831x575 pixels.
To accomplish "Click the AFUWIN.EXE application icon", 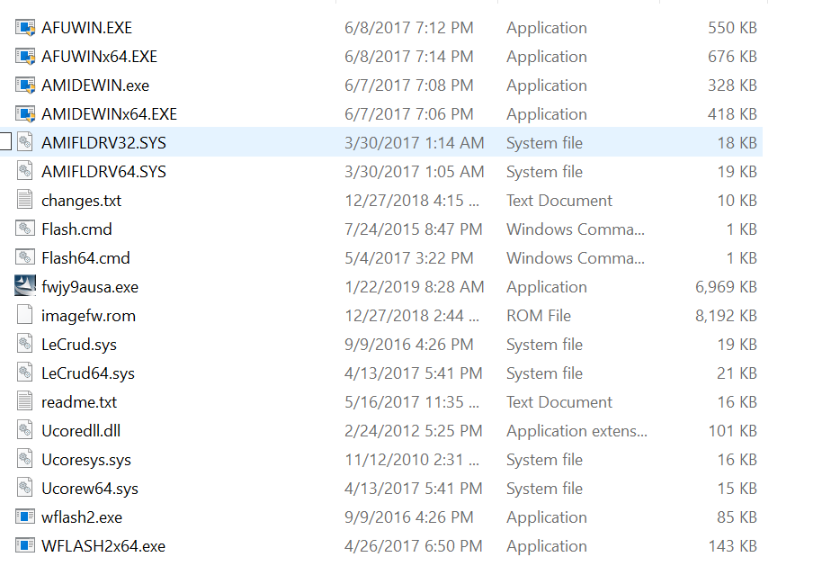I will pyautogui.click(x=25, y=28).
